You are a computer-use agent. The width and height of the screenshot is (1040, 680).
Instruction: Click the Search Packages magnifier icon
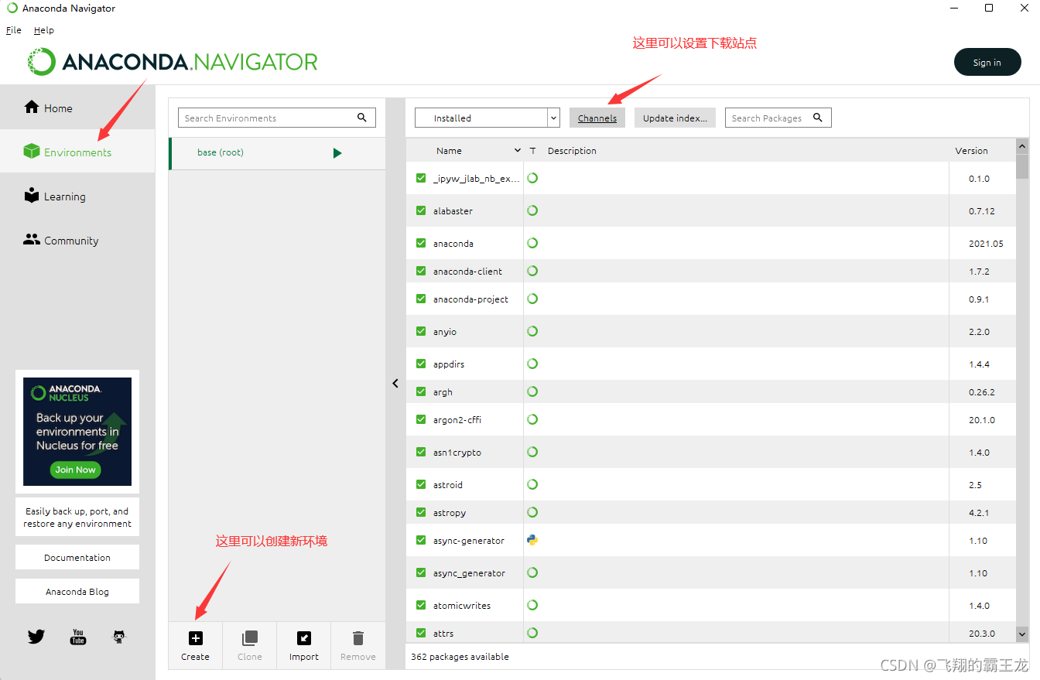click(819, 118)
